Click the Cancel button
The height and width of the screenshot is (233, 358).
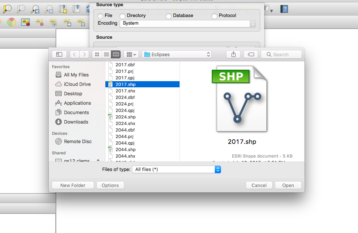[x=259, y=185]
